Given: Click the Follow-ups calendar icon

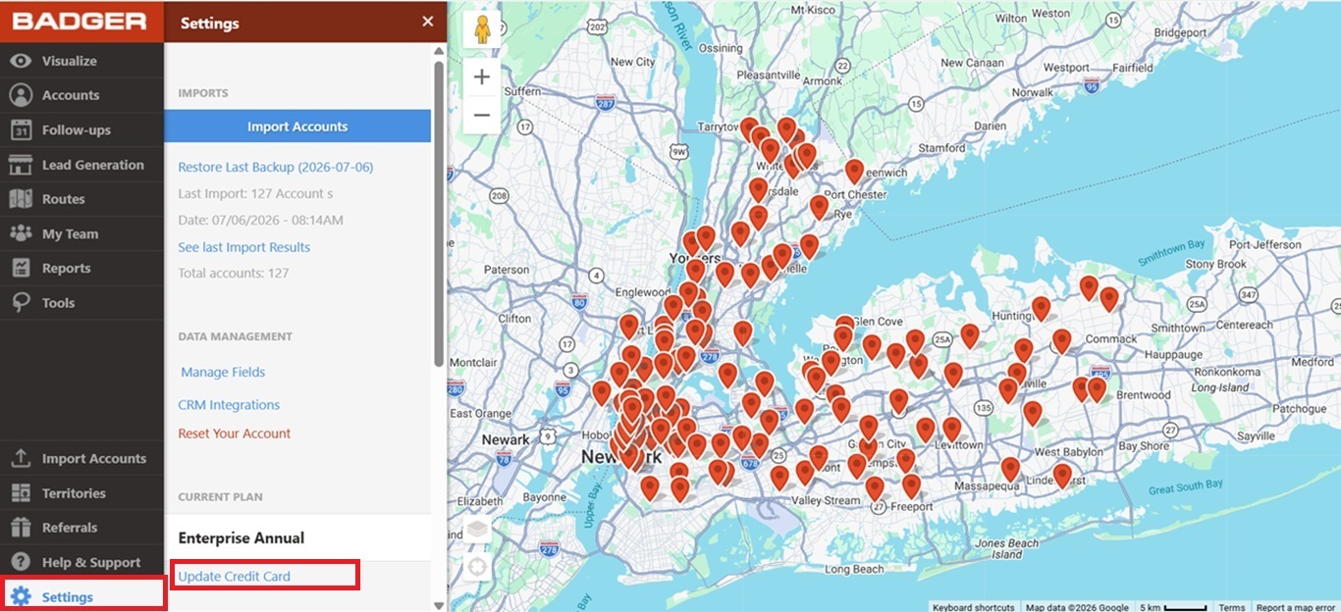Looking at the screenshot, I should [x=21, y=129].
